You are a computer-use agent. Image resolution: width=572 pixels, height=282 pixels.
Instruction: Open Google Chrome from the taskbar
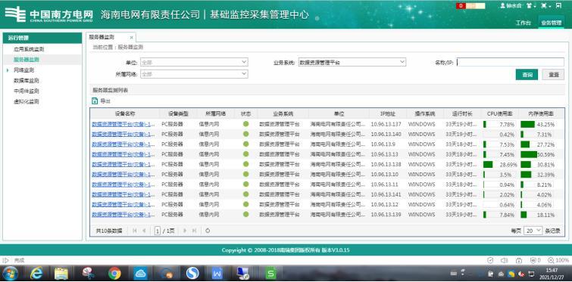pyautogui.click(x=114, y=273)
